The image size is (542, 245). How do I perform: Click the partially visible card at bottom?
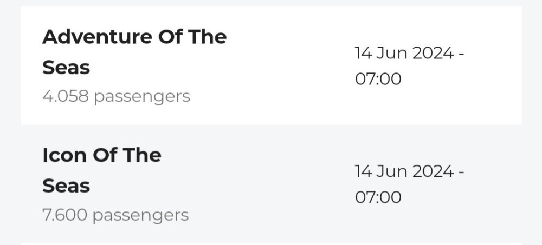tap(272, 244)
